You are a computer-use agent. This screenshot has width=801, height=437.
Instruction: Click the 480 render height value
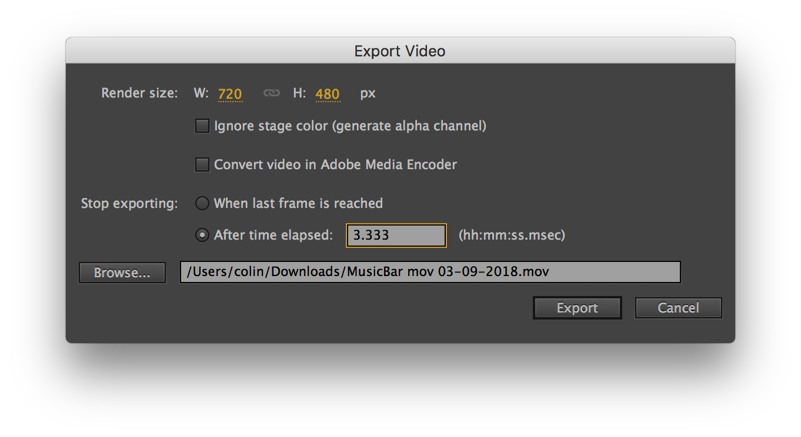tap(328, 94)
